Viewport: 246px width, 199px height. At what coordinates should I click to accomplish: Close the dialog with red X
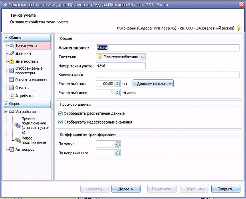tap(242, 4)
